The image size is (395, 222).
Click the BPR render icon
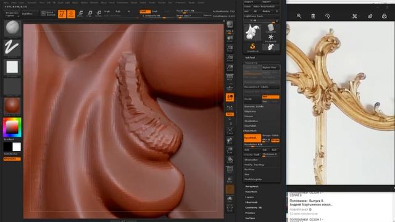click(x=230, y=25)
